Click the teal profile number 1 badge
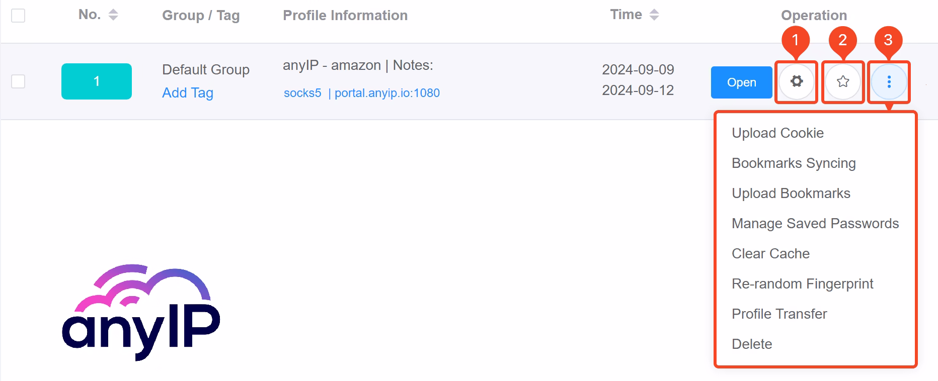 coord(97,81)
